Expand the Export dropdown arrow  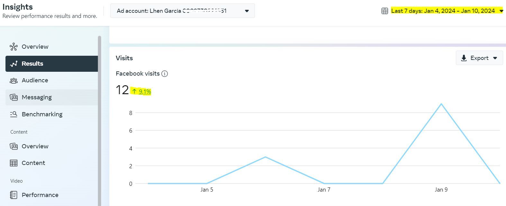[495, 58]
